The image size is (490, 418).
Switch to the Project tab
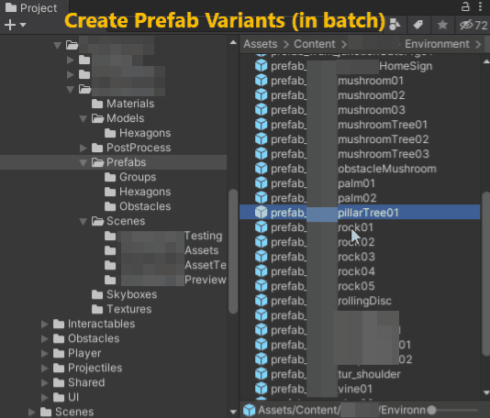[x=31, y=8]
